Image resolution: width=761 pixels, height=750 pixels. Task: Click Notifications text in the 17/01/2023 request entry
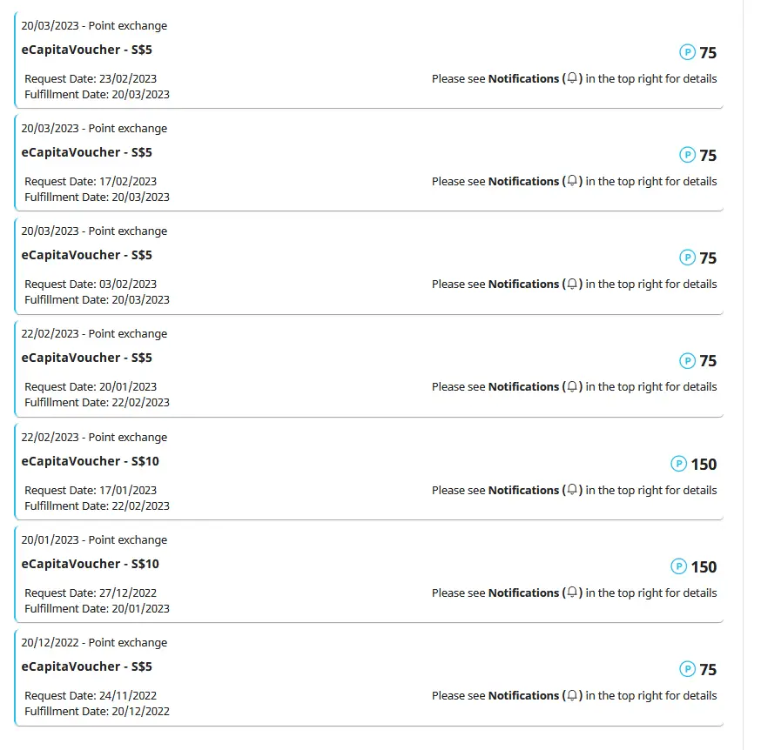(x=523, y=490)
